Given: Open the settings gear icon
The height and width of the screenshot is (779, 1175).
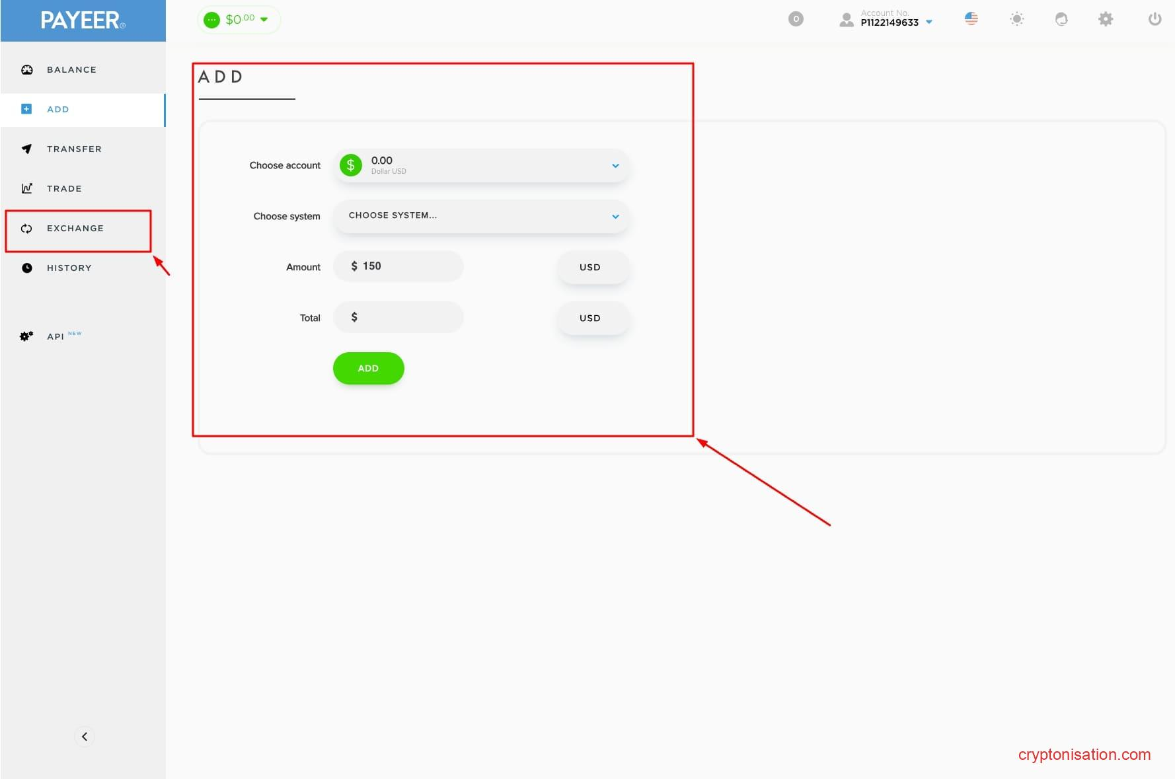Looking at the screenshot, I should click(x=1106, y=19).
